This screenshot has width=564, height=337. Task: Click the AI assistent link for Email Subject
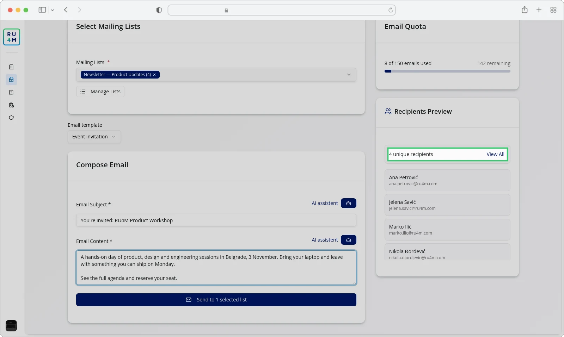coord(325,203)
